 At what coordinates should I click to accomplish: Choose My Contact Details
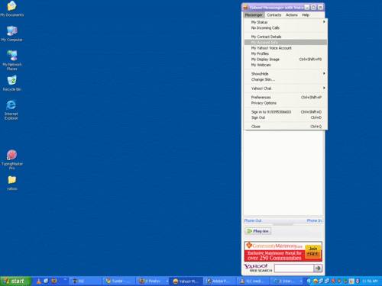click(x=286, y=37)
